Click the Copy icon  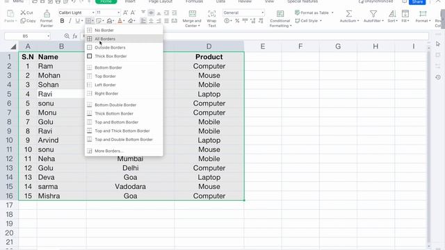click(23, 21)
